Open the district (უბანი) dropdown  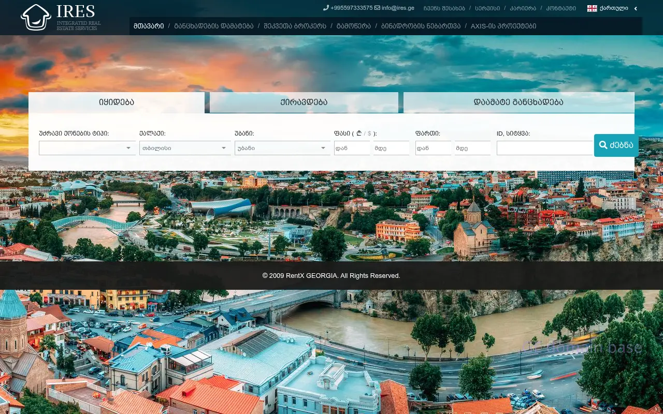point(282,148)
